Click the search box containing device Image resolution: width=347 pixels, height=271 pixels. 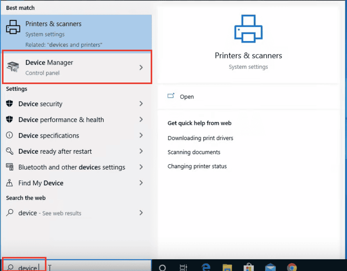(x=77, y=266)
